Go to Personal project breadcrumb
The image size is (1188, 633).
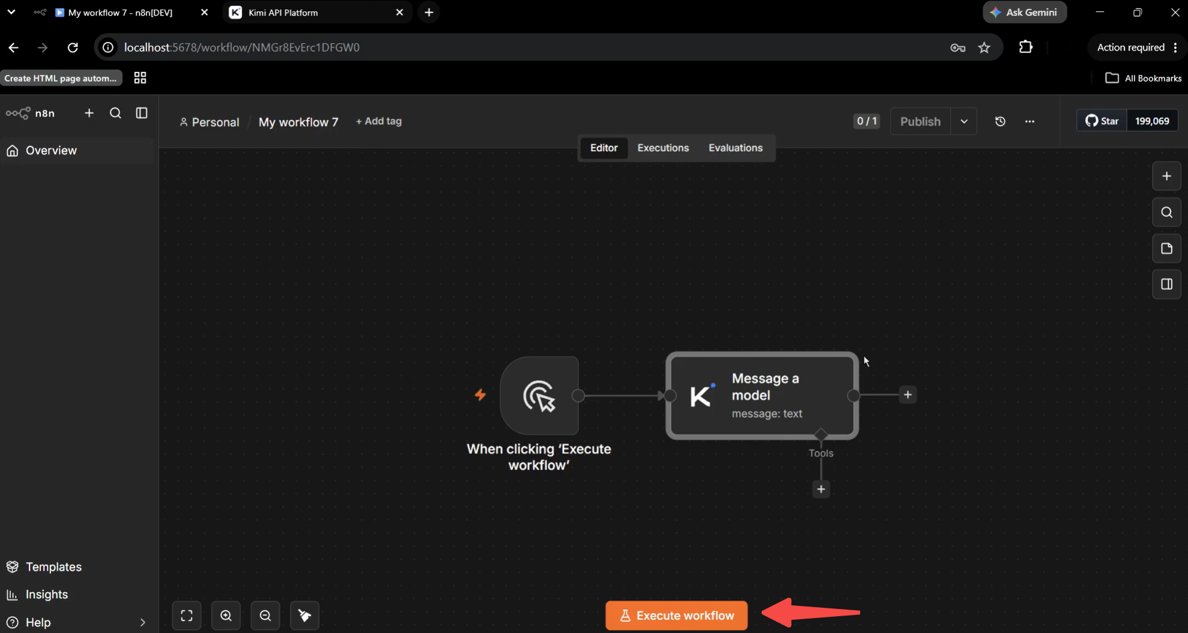point(209,122)
